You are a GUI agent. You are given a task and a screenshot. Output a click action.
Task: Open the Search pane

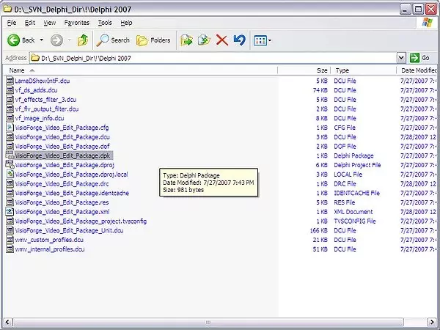click(x=113, y=40)
